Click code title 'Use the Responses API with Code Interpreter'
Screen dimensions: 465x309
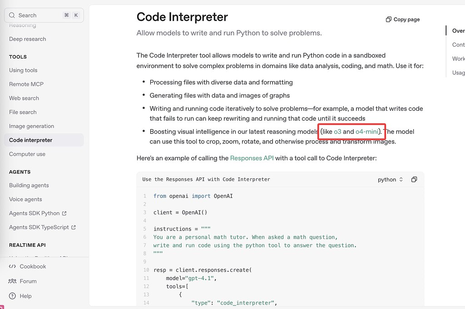[206, 180]
